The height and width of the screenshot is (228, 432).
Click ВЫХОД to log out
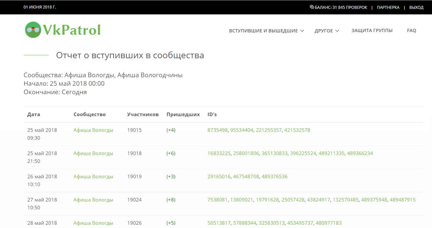click(416, 7)
